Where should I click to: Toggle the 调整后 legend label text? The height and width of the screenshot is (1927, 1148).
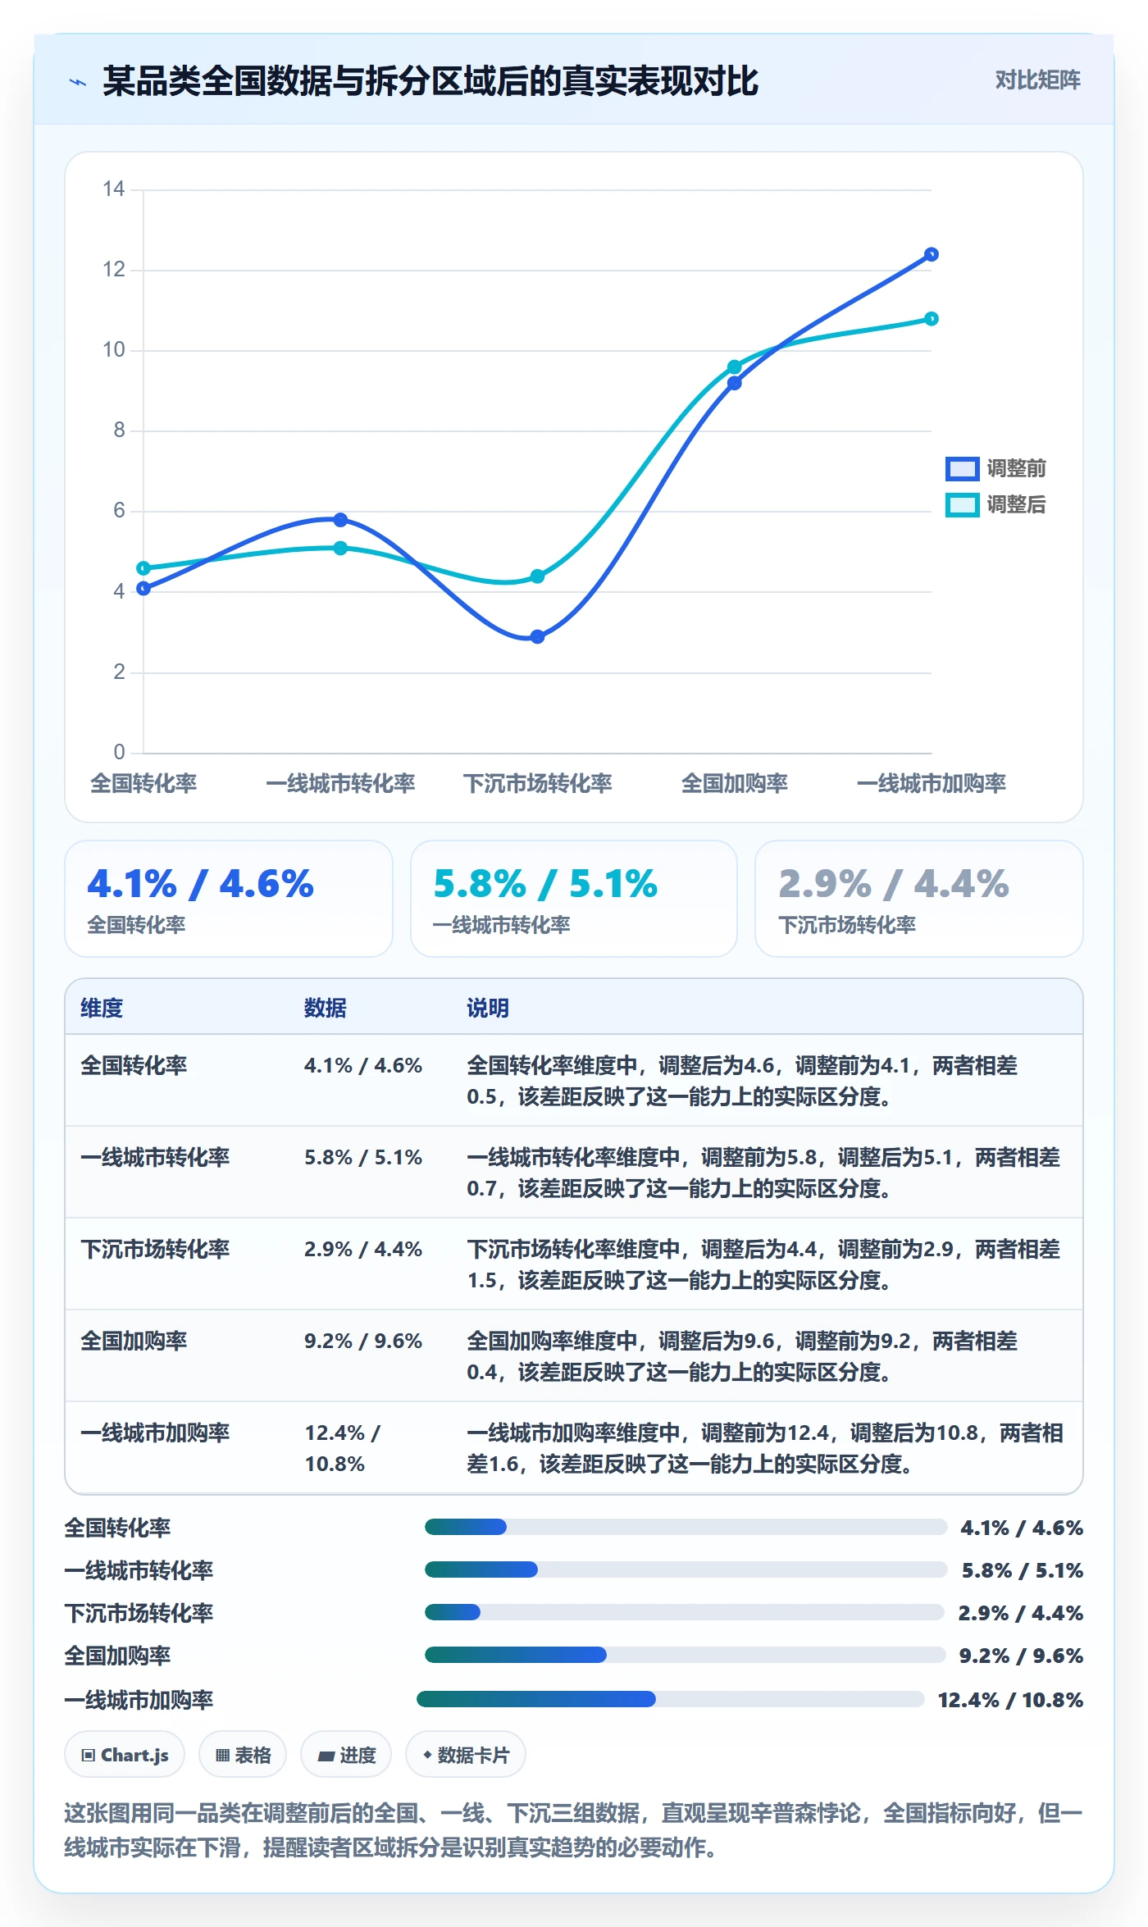pyautogui.click(x=1016, y=504)
